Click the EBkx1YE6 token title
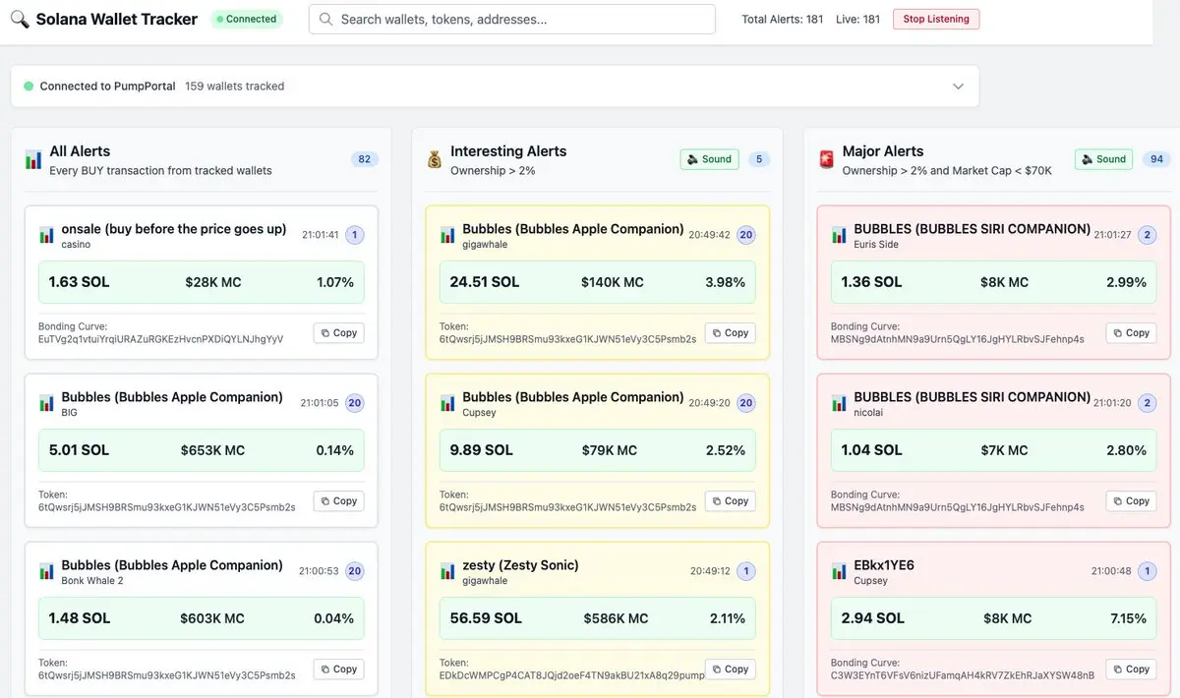 click(884, 565)
